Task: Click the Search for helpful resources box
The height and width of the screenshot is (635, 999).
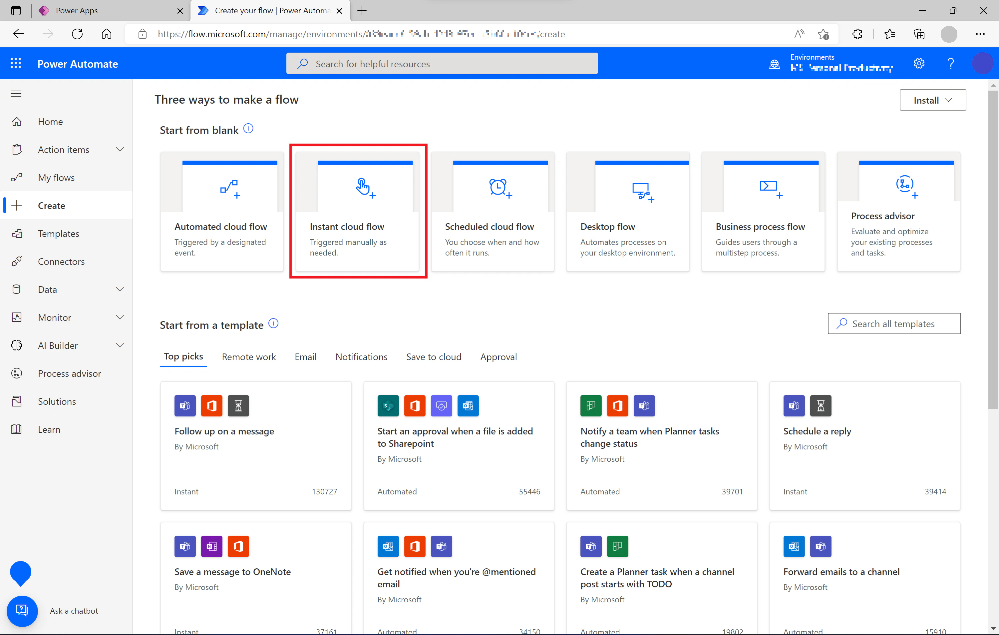Action: [442, 64]
